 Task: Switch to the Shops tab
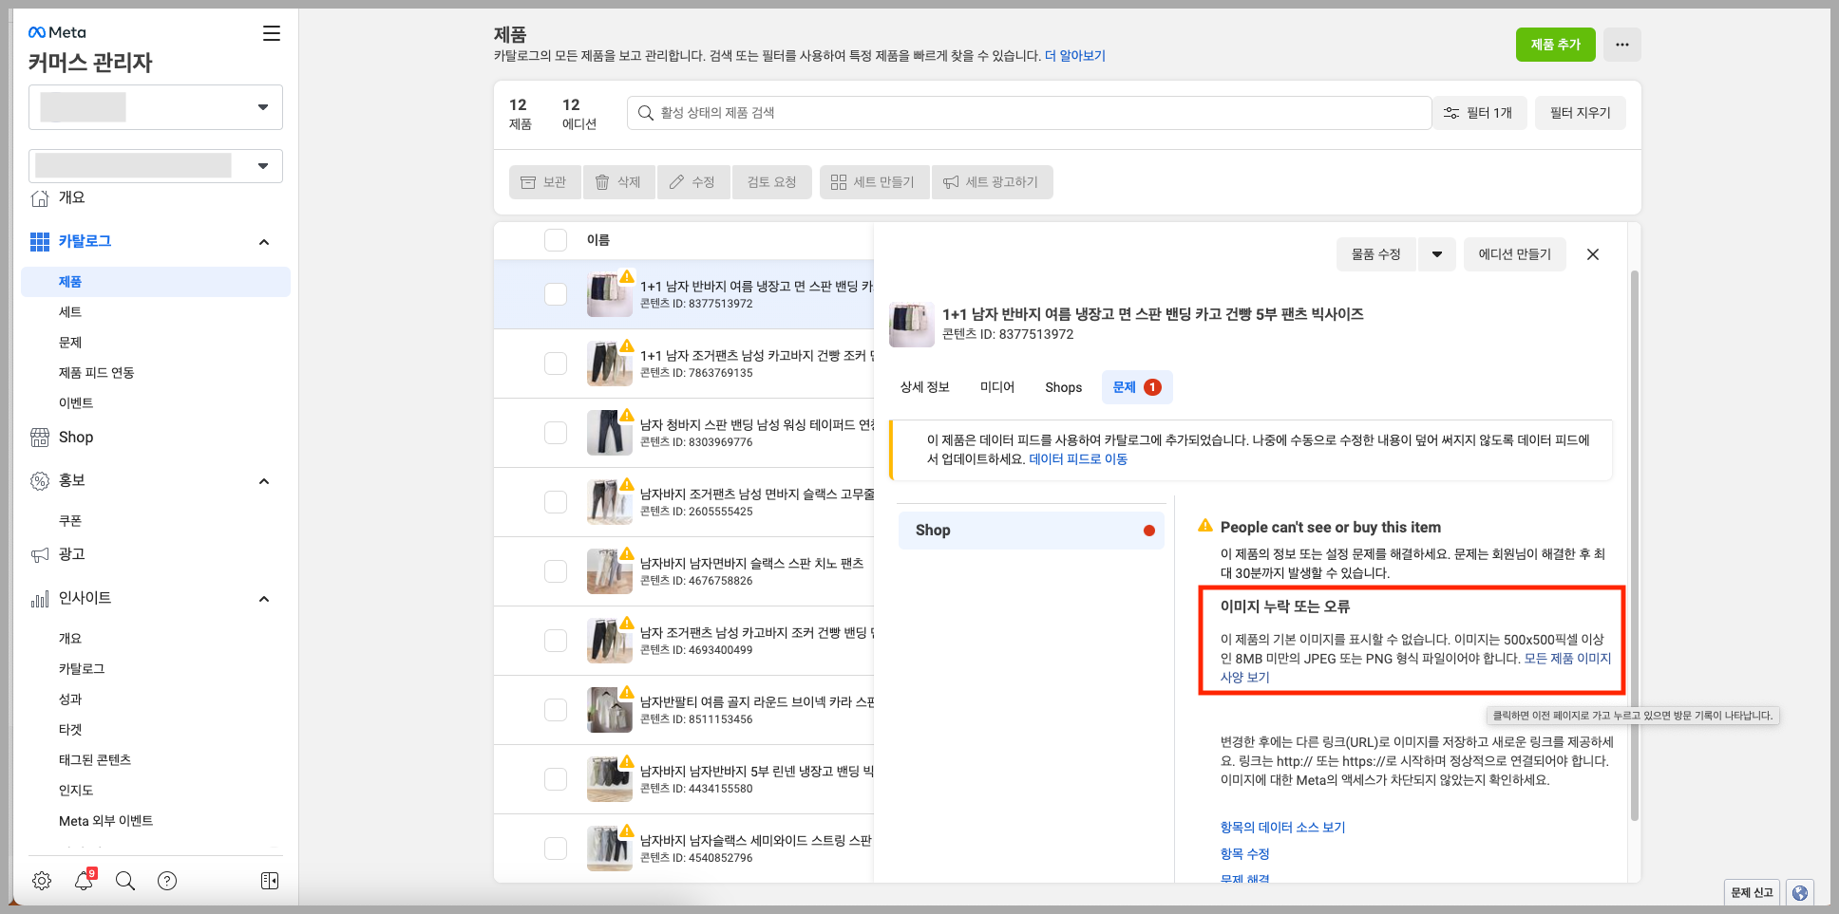coord(1063,386)
